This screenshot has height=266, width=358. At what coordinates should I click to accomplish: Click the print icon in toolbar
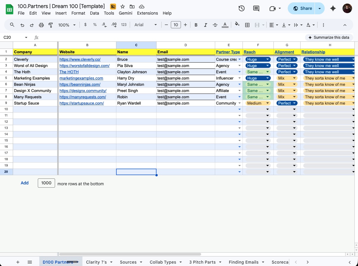coord(41,25)
